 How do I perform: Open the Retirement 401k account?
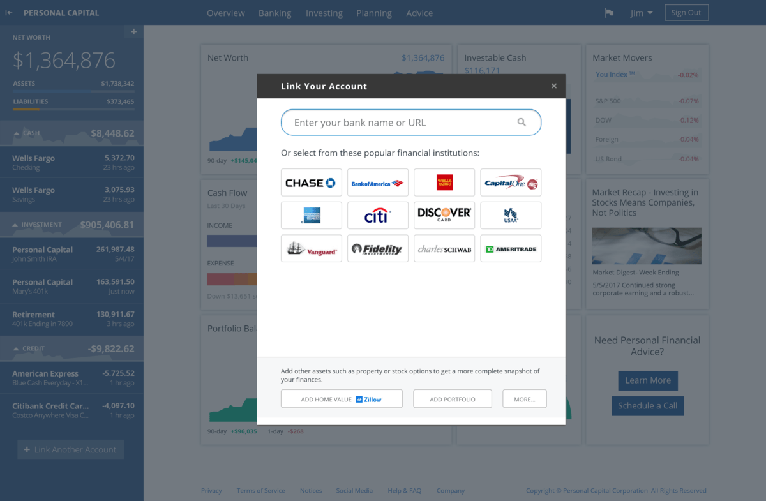tap(71, 318)
